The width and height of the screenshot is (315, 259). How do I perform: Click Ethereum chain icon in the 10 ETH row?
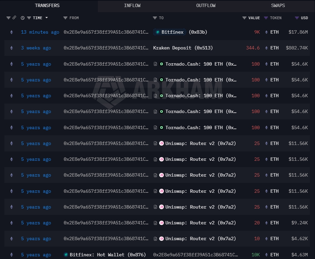point(12,239)
